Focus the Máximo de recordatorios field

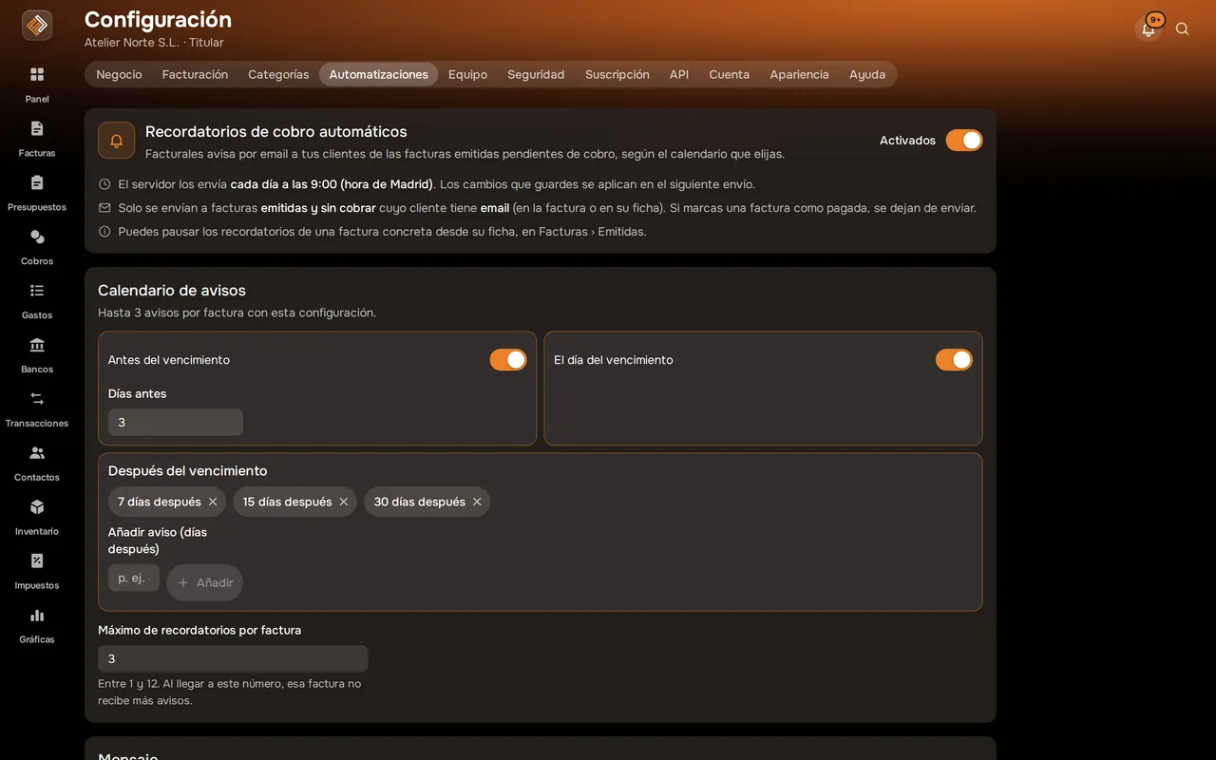tap(233, 658)
